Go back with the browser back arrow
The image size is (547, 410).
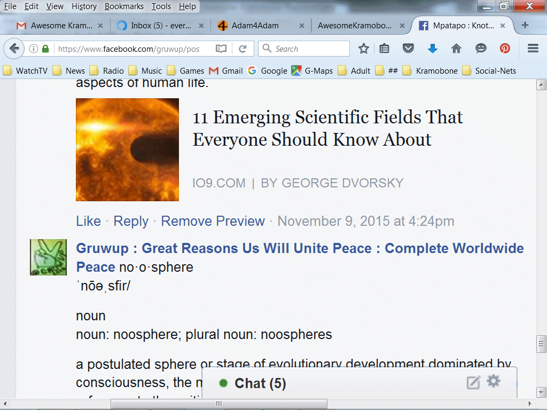(14, 49)
